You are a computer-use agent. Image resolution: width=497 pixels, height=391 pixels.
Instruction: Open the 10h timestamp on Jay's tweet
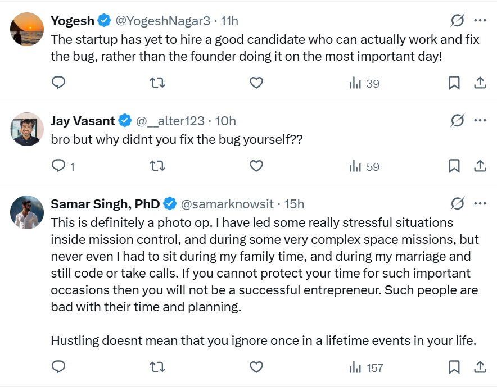tap(225, 121)
